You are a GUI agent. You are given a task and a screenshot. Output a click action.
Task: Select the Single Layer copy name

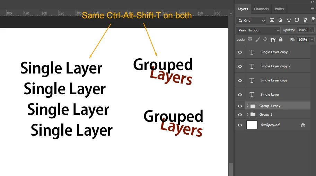pyautogui.click(x=274, y=80)
